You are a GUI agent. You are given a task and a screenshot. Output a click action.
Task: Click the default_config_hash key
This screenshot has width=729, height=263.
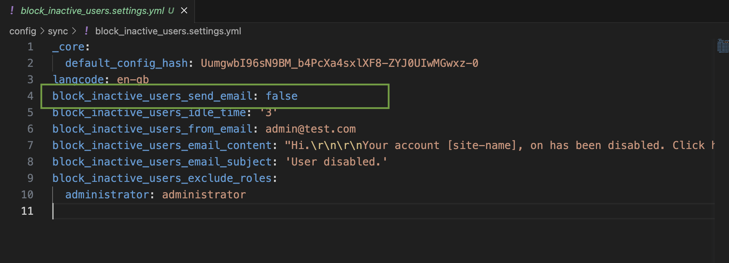pos(126,63)
